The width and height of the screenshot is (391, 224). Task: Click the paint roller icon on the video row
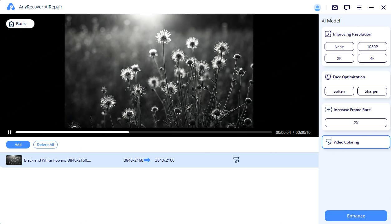236,160
